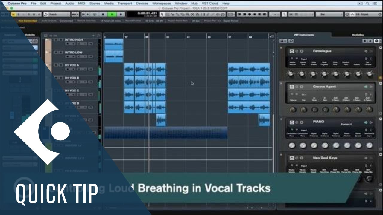Switch to the MediaBay tab
The height and width of the screenshot is (215, 383).
pos(358,35)
